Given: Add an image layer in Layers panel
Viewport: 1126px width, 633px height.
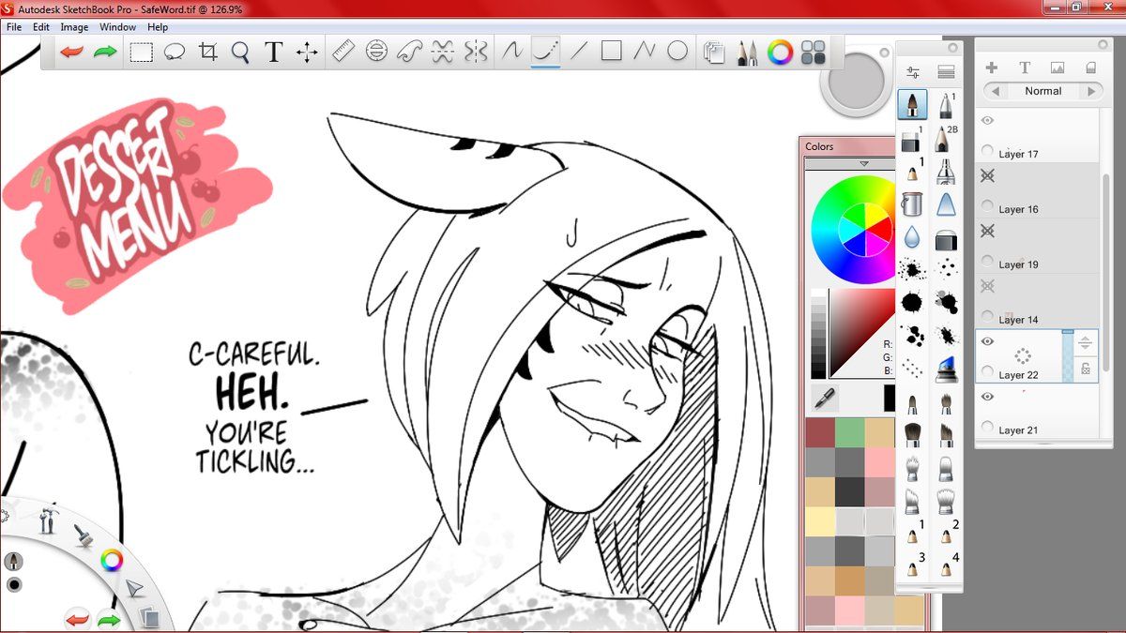Looking at the screenshot, I should 1058,68.
